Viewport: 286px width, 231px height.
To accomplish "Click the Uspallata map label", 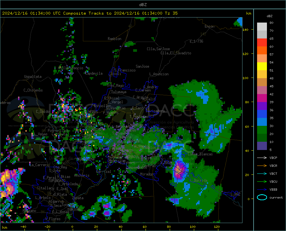I will (33, 77).
